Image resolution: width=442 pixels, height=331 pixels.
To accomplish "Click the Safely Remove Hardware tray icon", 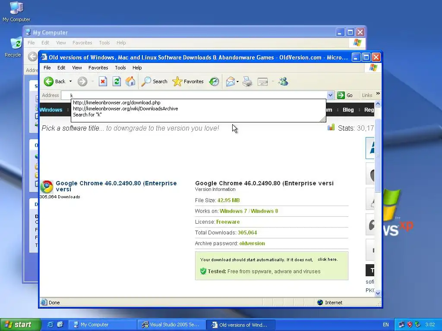I will (x=418, y=325).
